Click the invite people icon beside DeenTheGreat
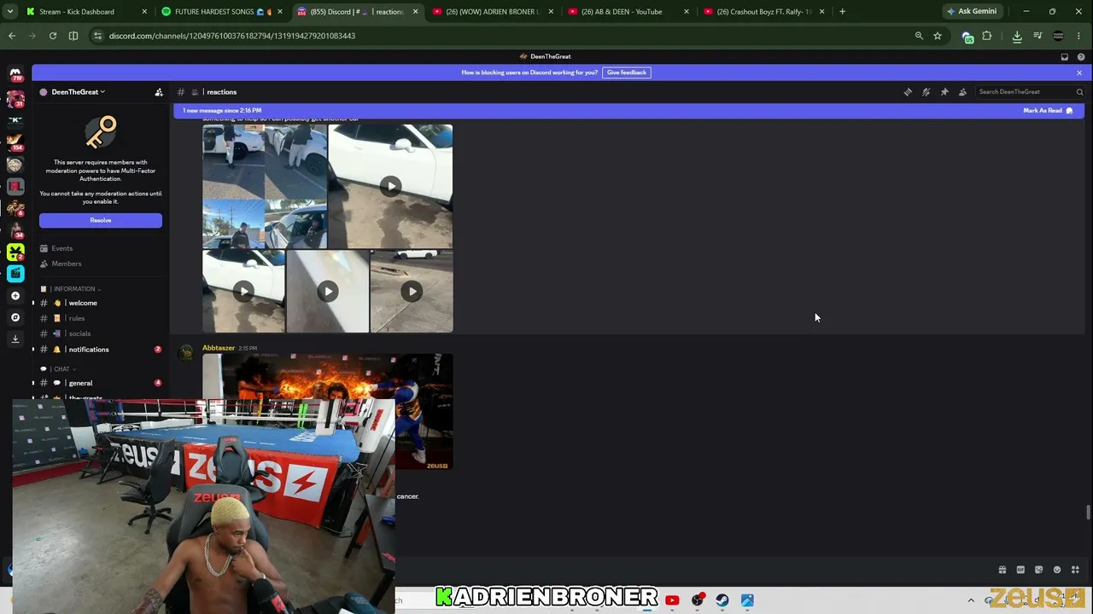 pyautogui.click(x=159, y=92)
